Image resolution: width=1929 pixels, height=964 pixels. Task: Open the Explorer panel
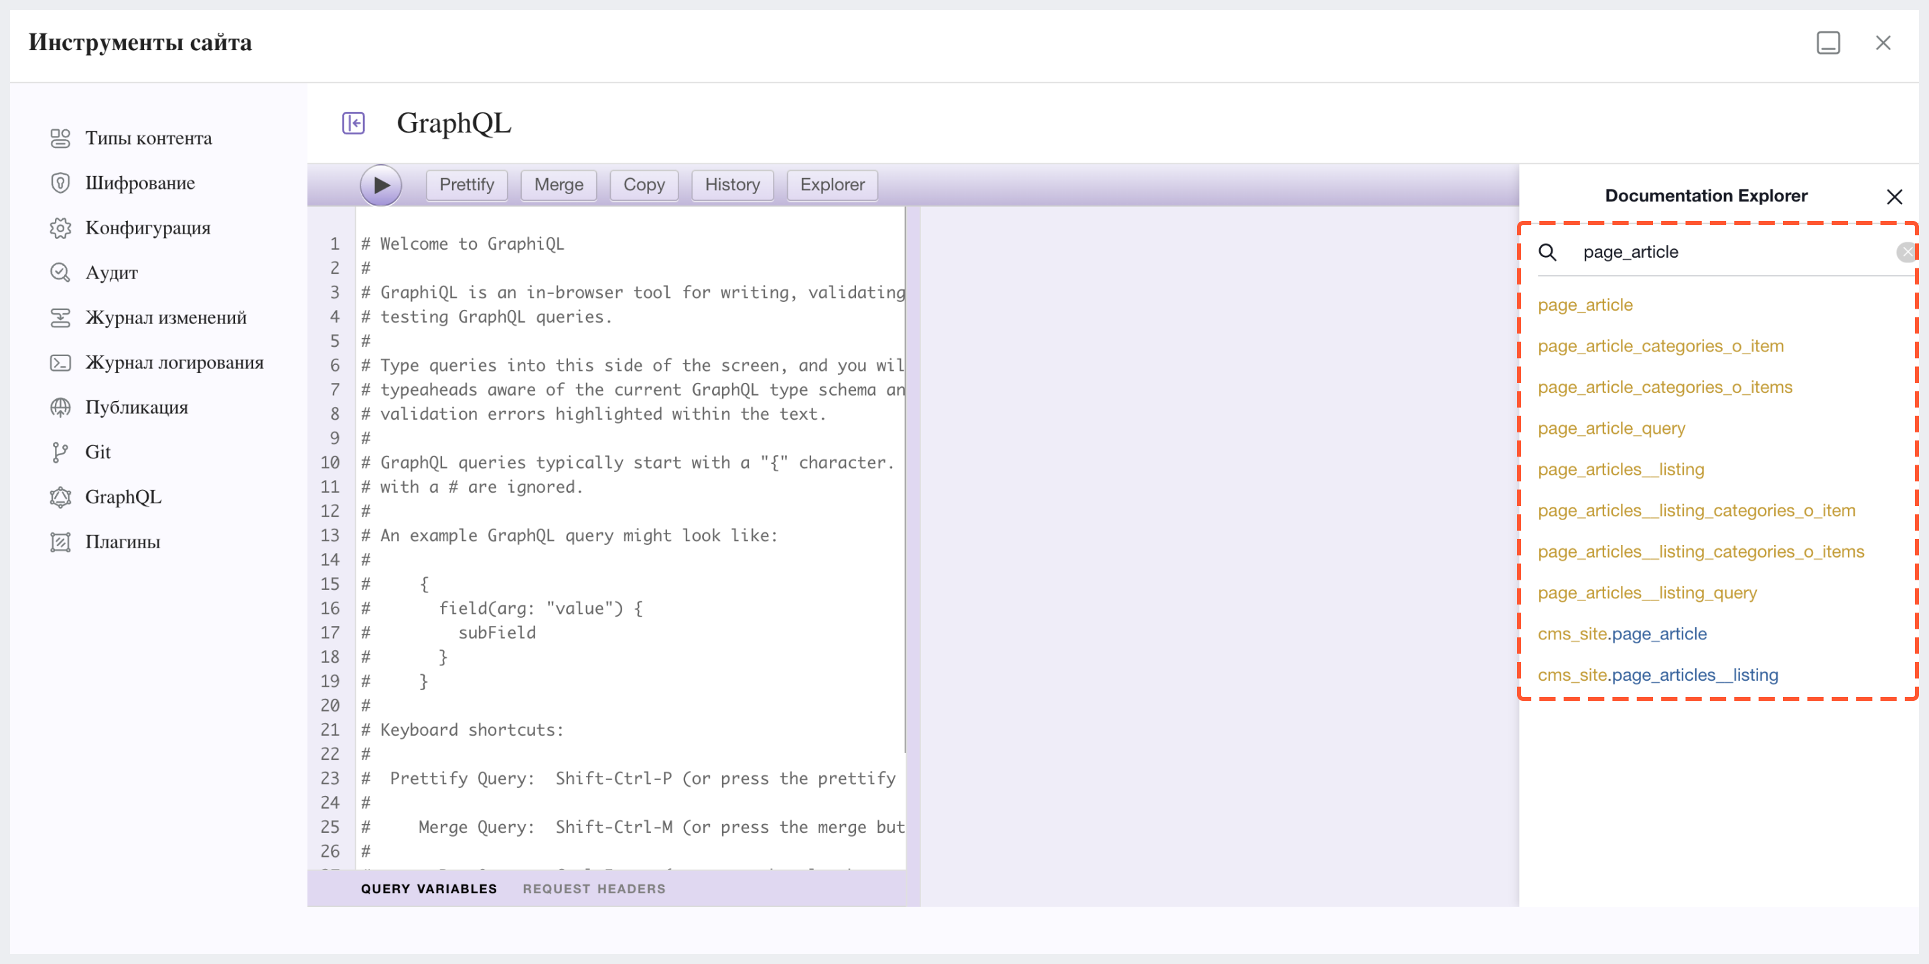(x=832, y=185)
